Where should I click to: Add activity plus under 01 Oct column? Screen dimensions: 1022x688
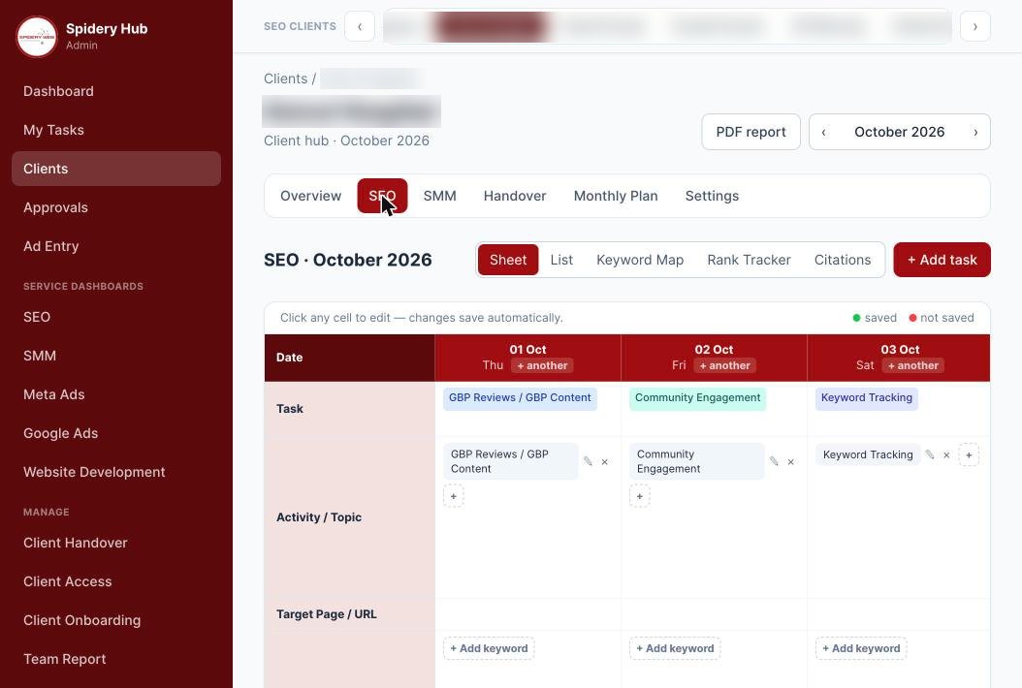454,496
